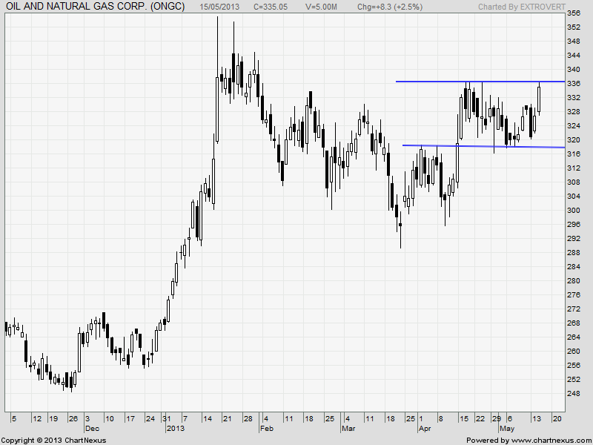Click the 356 price level on the axis
Image resolution: width=593 pixels, height=445 pixels.
click(x=574, y=13)
